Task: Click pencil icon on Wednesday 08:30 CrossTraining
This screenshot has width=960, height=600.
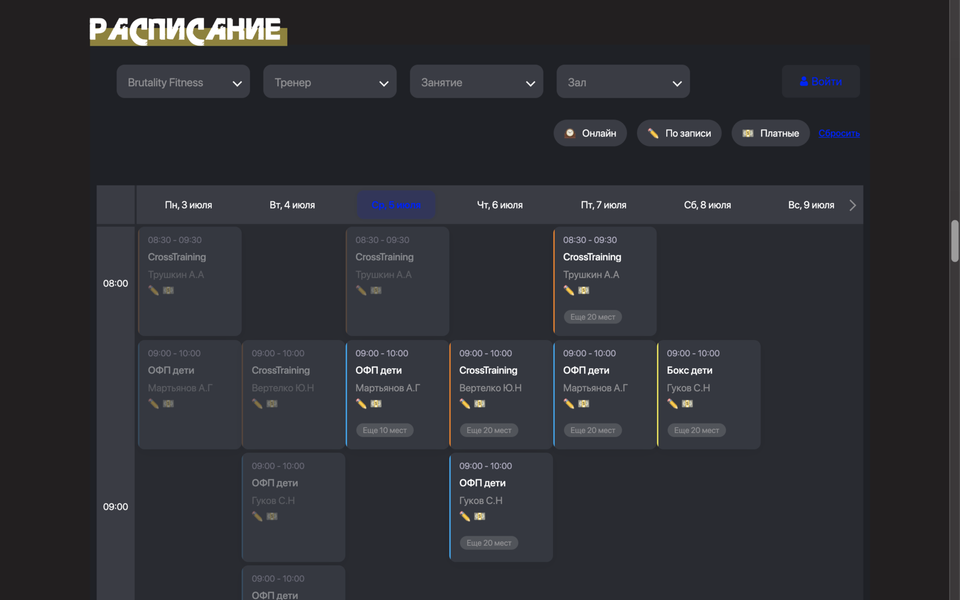Action: point(361,290)
